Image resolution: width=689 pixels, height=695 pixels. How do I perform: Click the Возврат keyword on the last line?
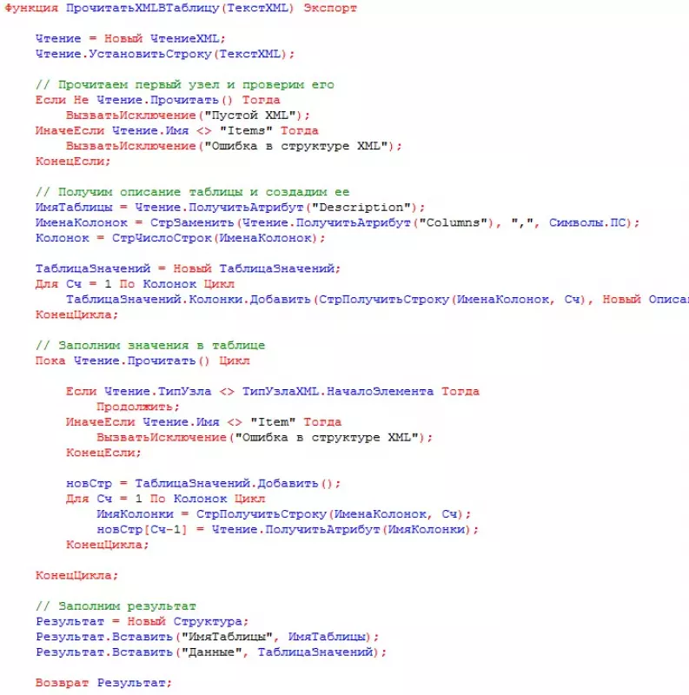(x=63, y=683)
